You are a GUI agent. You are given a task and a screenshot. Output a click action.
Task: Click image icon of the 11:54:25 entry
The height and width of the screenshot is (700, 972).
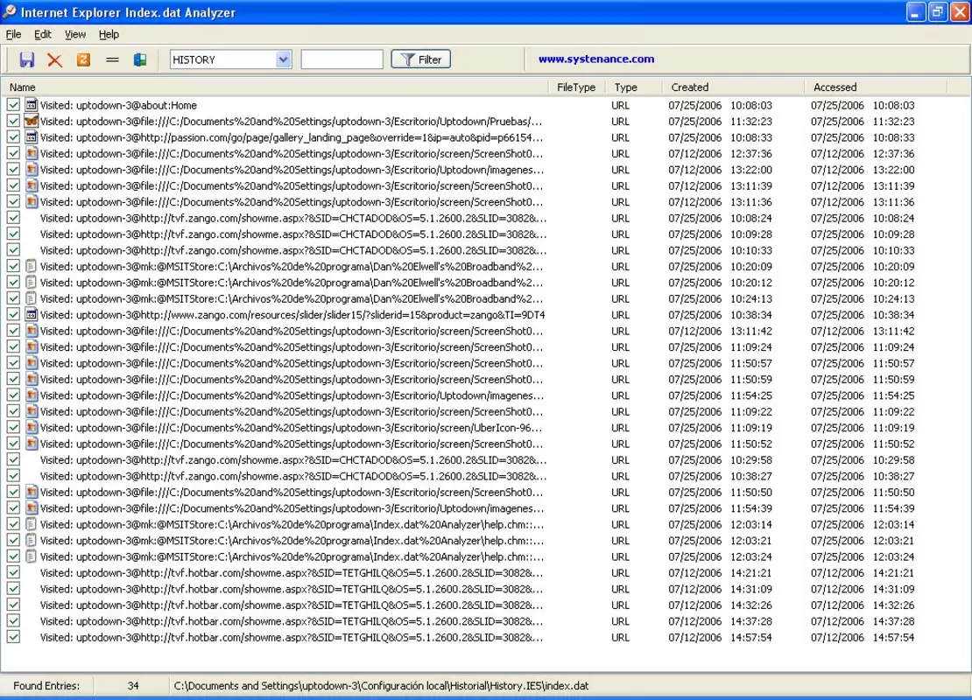point(31,395)
